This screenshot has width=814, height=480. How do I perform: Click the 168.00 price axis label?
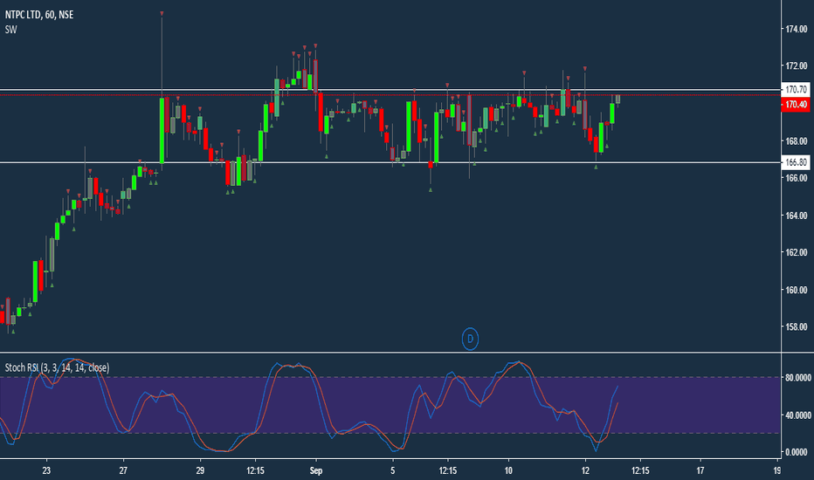[x=796, y=141]
